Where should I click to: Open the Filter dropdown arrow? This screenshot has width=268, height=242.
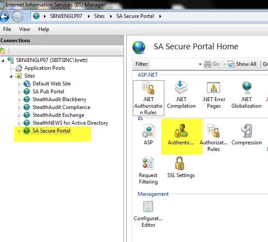200,64
